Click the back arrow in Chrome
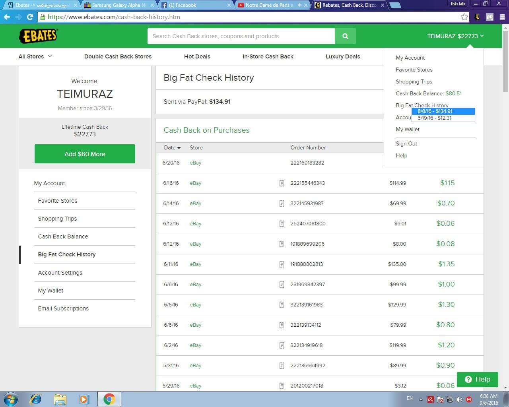The width and height of the screenshot is (509, 407). coord(7,17)
